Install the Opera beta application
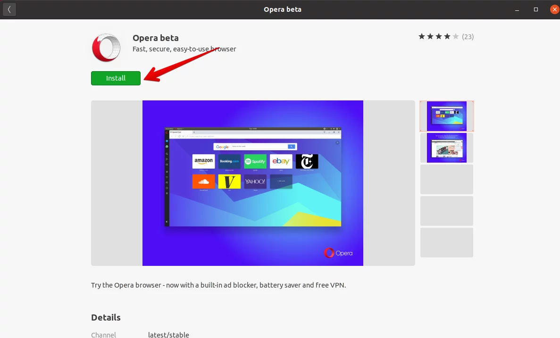This screenshot has width=560, height=338. [x=116, y=78]
